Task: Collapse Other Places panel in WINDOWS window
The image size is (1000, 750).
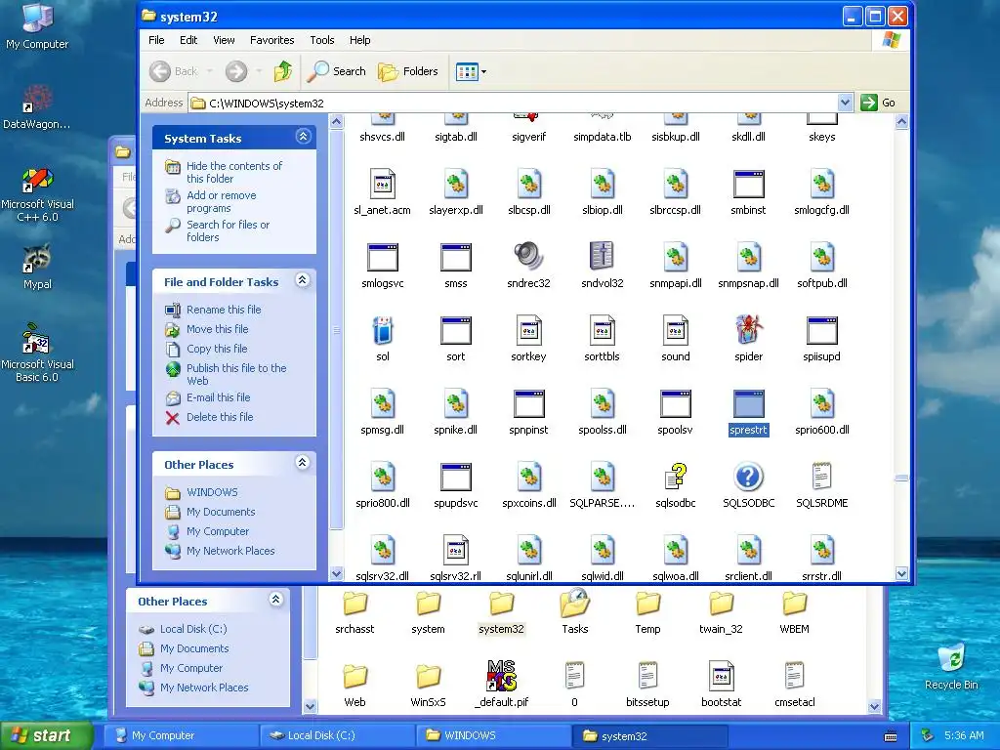Action: point(275,600)
